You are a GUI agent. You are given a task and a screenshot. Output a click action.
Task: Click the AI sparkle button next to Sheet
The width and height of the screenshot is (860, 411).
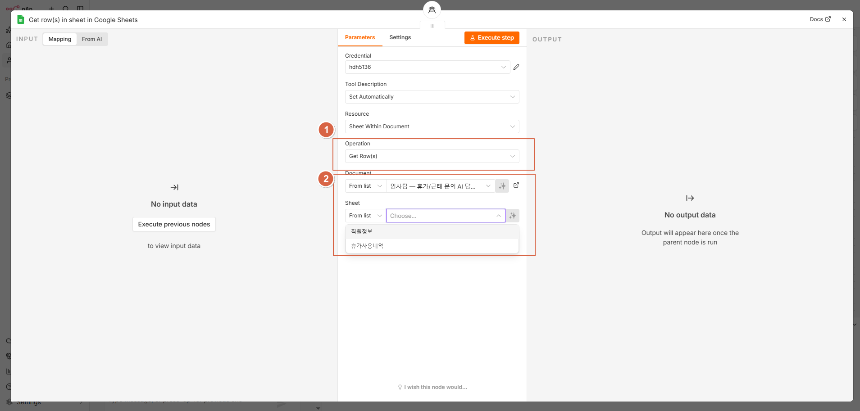[513, 216]
